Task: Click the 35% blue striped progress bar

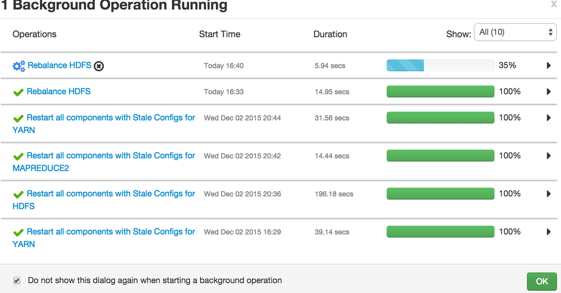Action: click(x=440, y=66)
